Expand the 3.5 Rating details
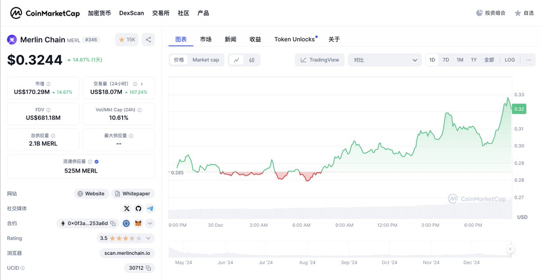Viewport: 541px width, 280px height. 126,238
